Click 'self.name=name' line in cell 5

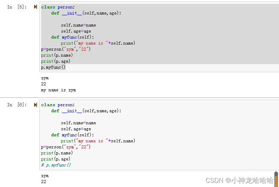pyautogui.click(x=78, y=25)
